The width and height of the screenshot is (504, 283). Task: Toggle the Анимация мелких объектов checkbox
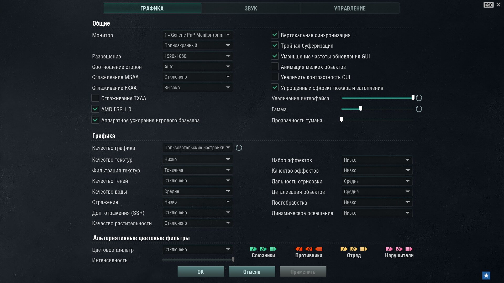pyautogui.click(x=275, y=67)
